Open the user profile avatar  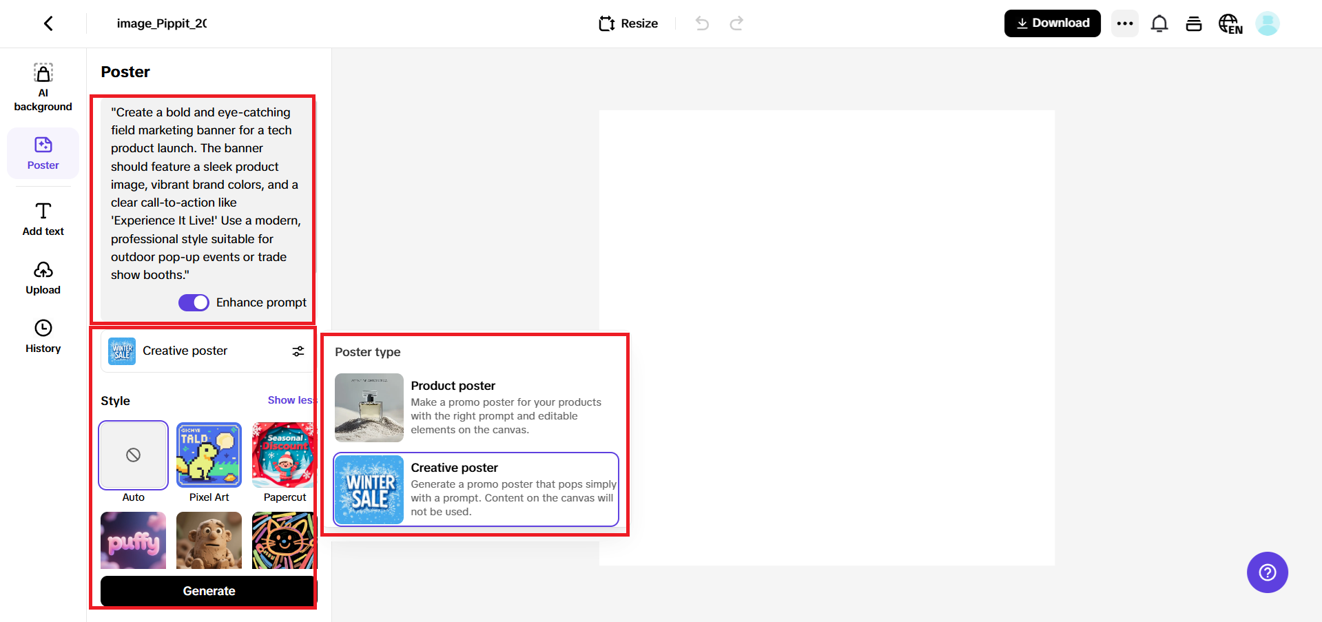tap(1268, 23)
